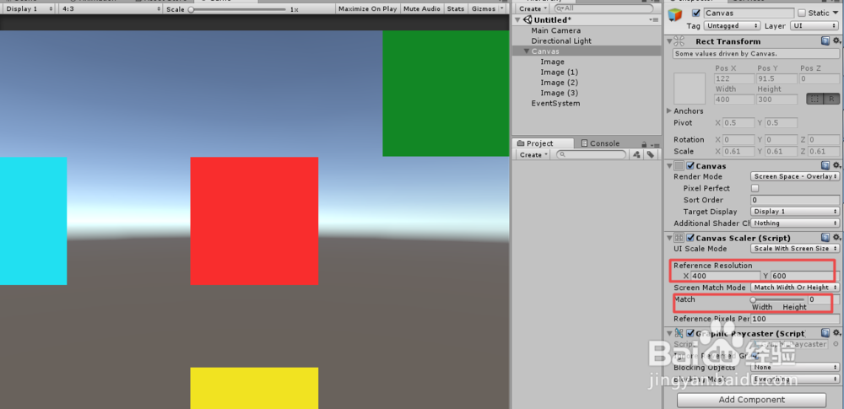
Task: Click the Add Component button
Action: point(751,400)
